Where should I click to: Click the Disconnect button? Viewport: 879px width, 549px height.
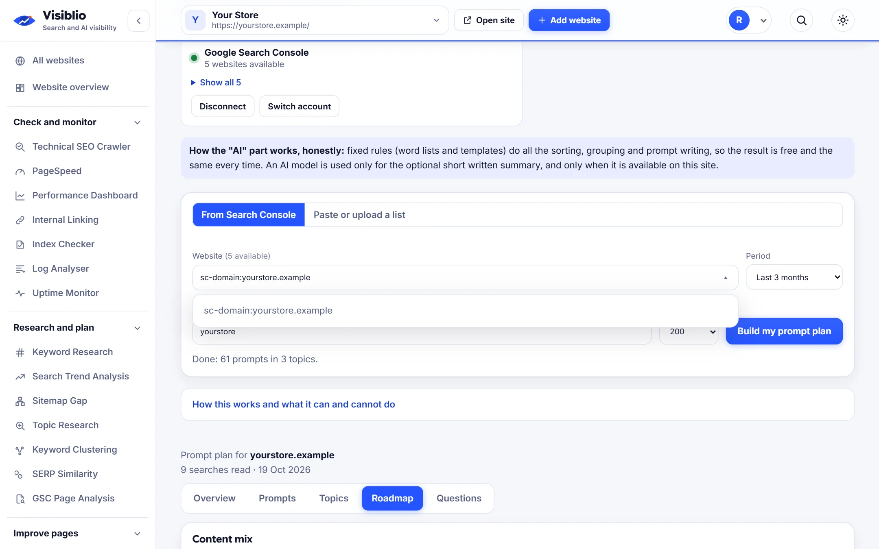223,107
